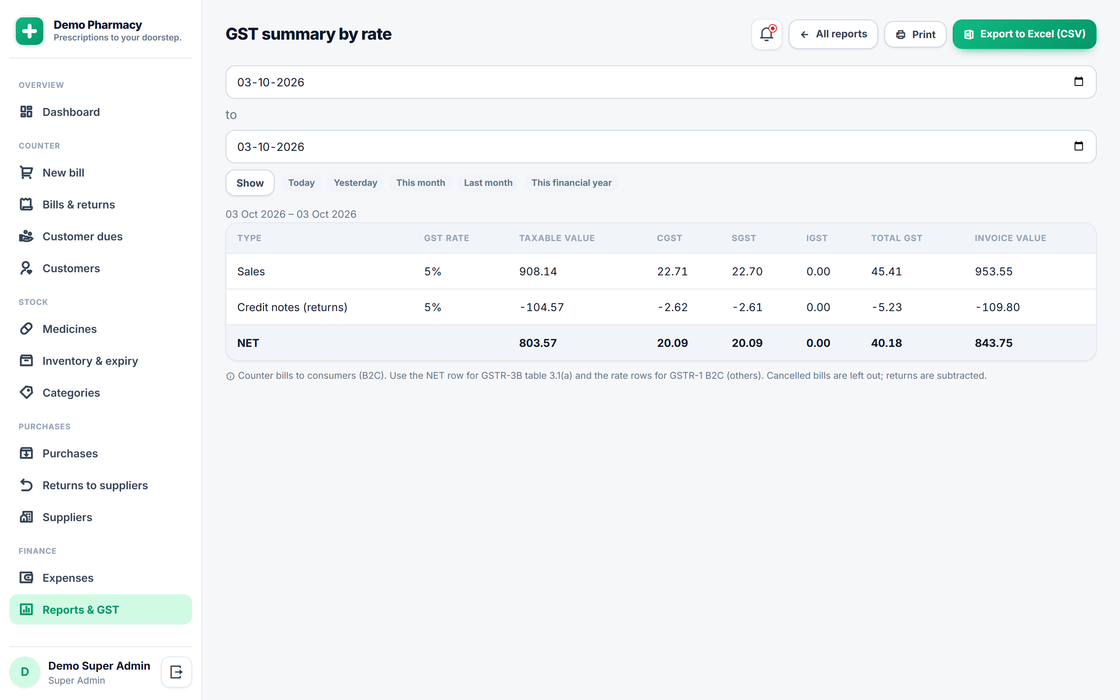1120x700 pixels.
Task: Click the Sales total GST 45.41
Action: pyautogui.click(x=886, y=271)
